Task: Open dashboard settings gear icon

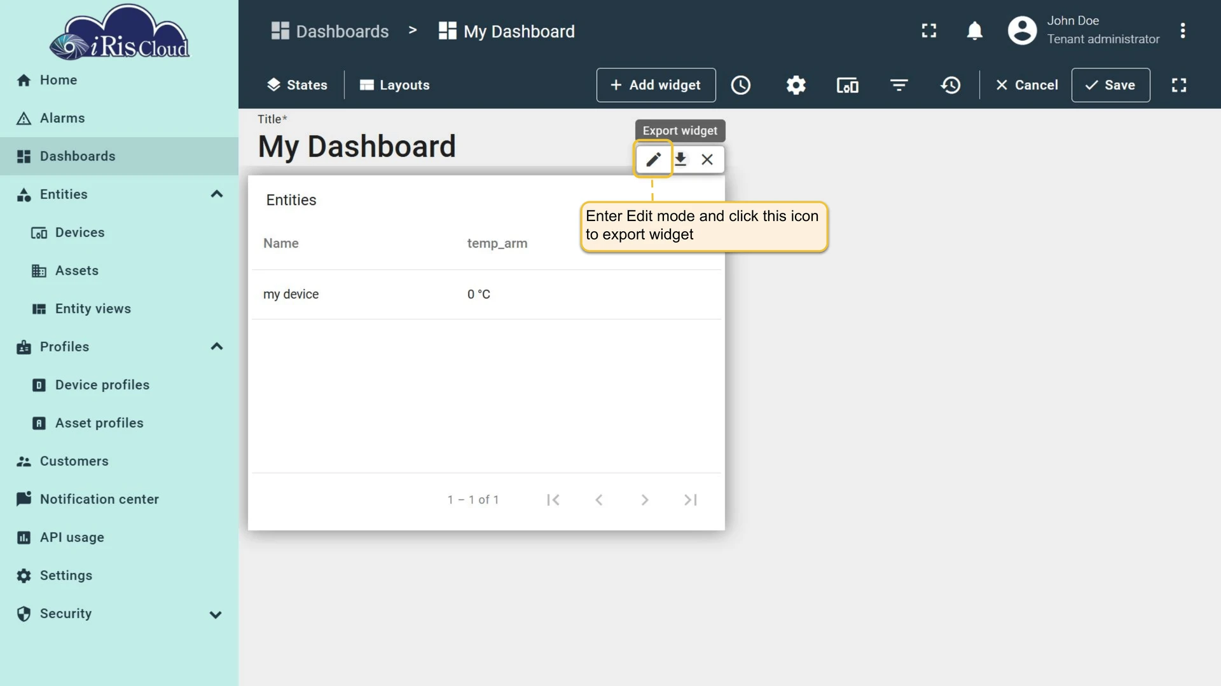Action: [x=796, y=85]
